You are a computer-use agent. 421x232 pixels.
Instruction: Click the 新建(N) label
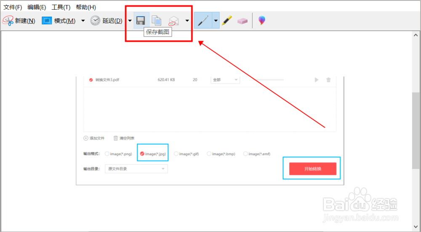coord(25,21)
